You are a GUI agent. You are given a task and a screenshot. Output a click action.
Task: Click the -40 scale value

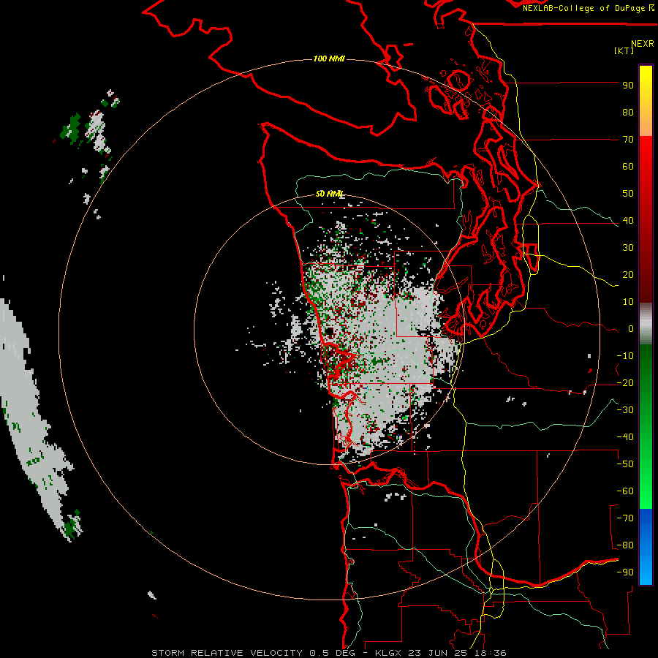pyautogui.click(x=625, y=437)
